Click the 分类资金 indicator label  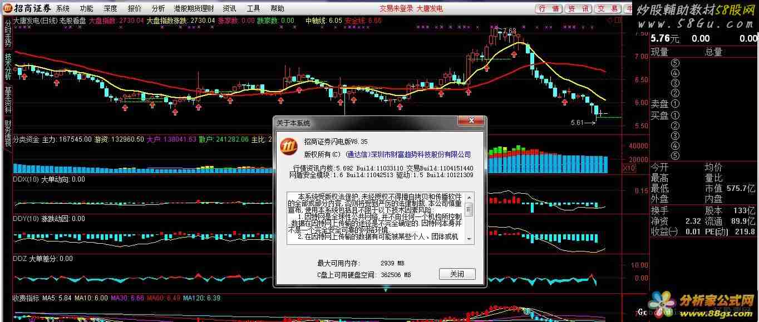26,139
